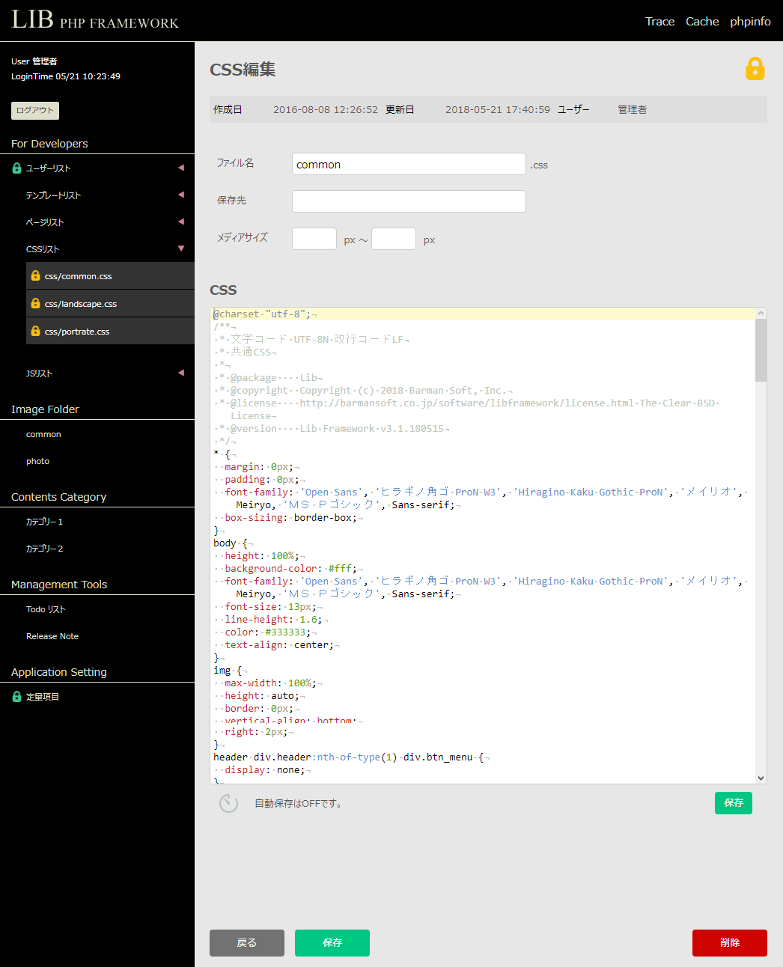Click green lock icon beside ユーザーリスト
This screenshot has height=967, width=783.
point(16,168)
